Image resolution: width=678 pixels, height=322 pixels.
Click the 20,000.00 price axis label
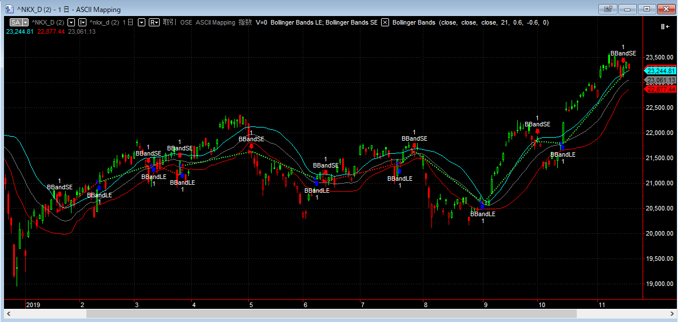[x=660, y=233]
